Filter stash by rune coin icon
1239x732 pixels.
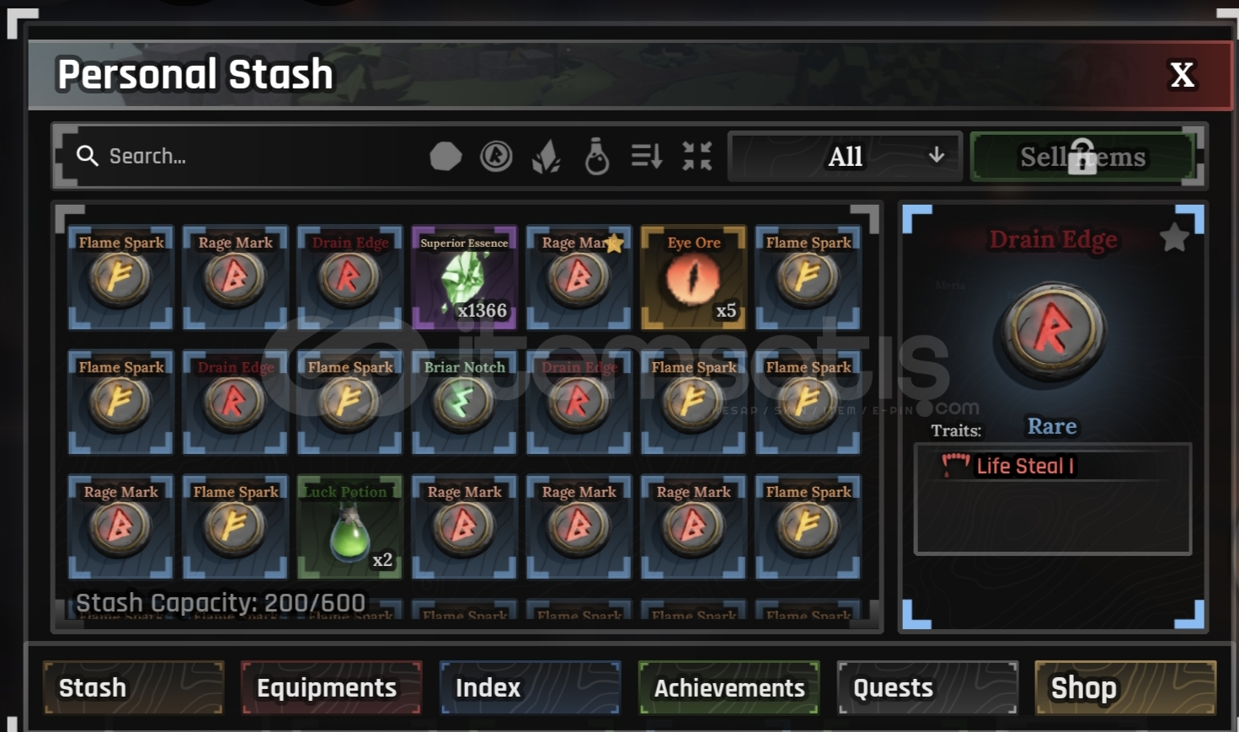pyautogui.click(x=496, y=156)
